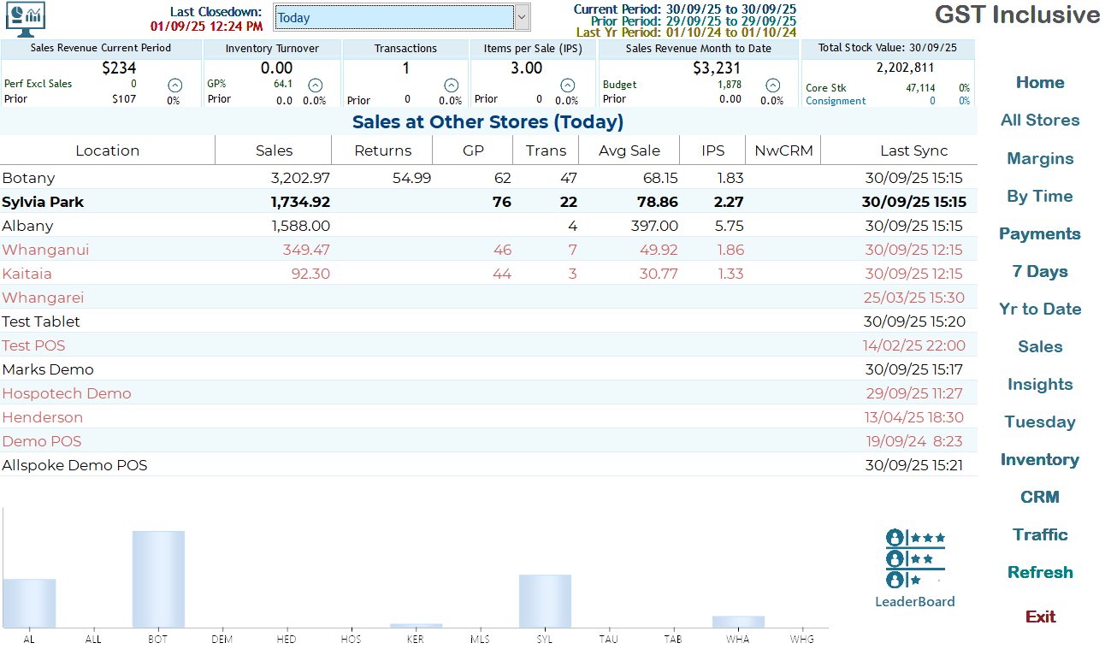Select the Today period combo box
Screen dimensions: 1105x649
[393, 18]
